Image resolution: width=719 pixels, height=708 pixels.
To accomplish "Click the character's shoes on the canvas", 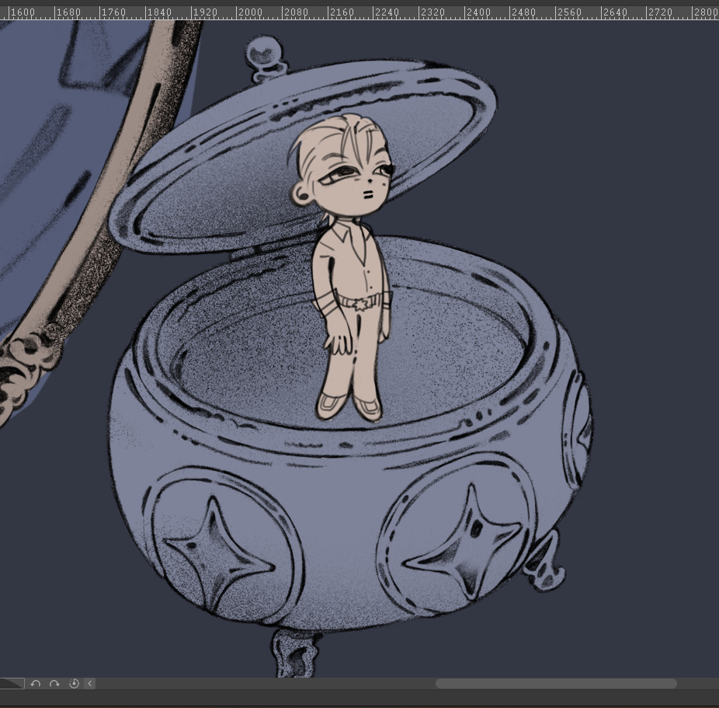I will click(349, 406).
